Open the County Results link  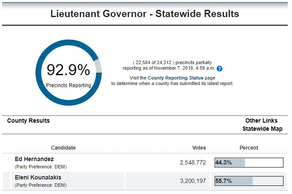coord(29,121)
